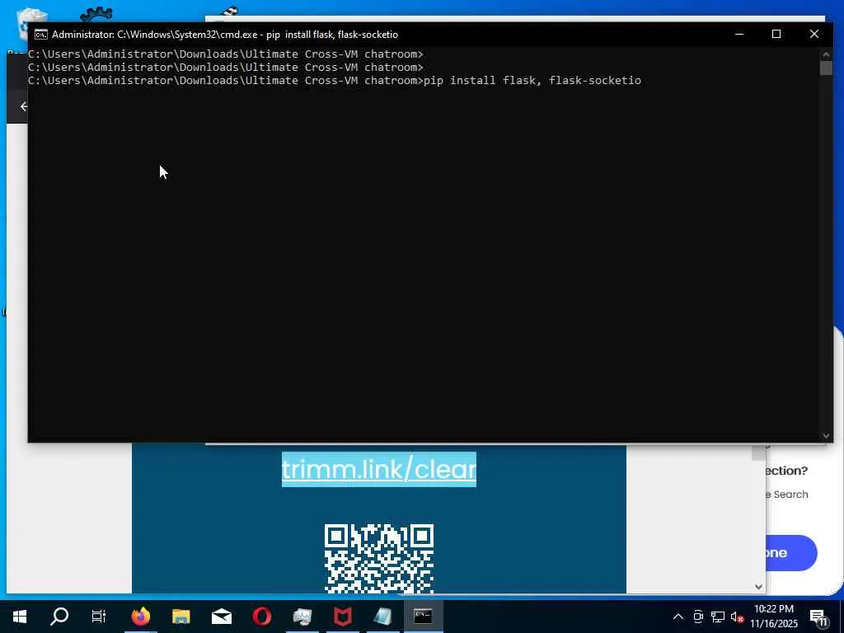Open muted volume tray icon
Viewport: 844px width, 633px height.
point(738,617)
